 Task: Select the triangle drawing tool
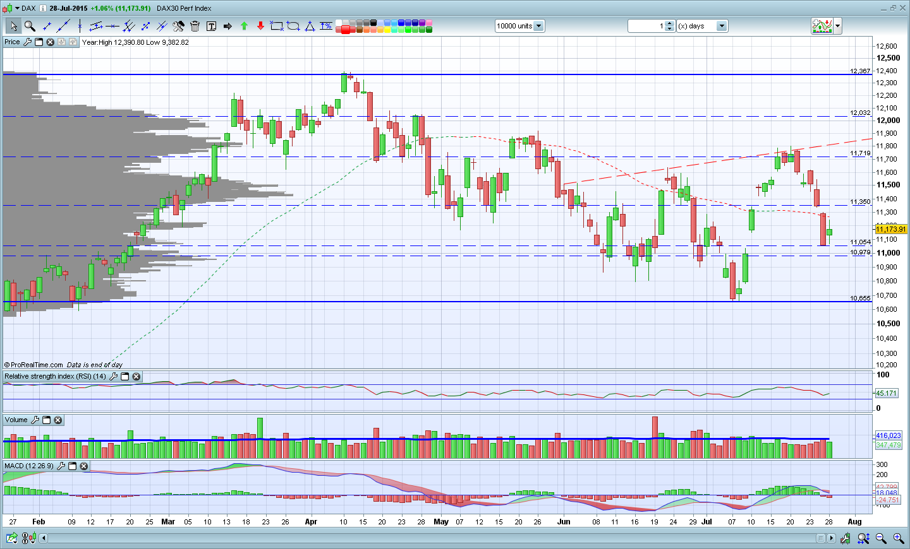click(x=310, y=26)
